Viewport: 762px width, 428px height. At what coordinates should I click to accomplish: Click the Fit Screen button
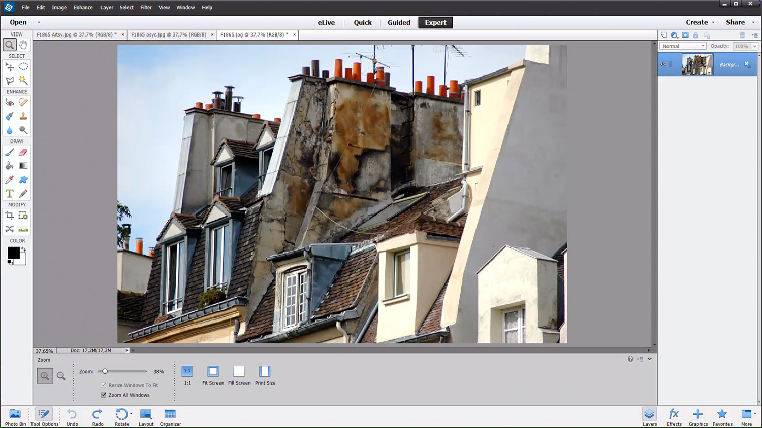tap(213, 372)
